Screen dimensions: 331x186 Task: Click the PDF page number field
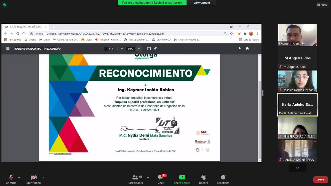pos(106,49)
